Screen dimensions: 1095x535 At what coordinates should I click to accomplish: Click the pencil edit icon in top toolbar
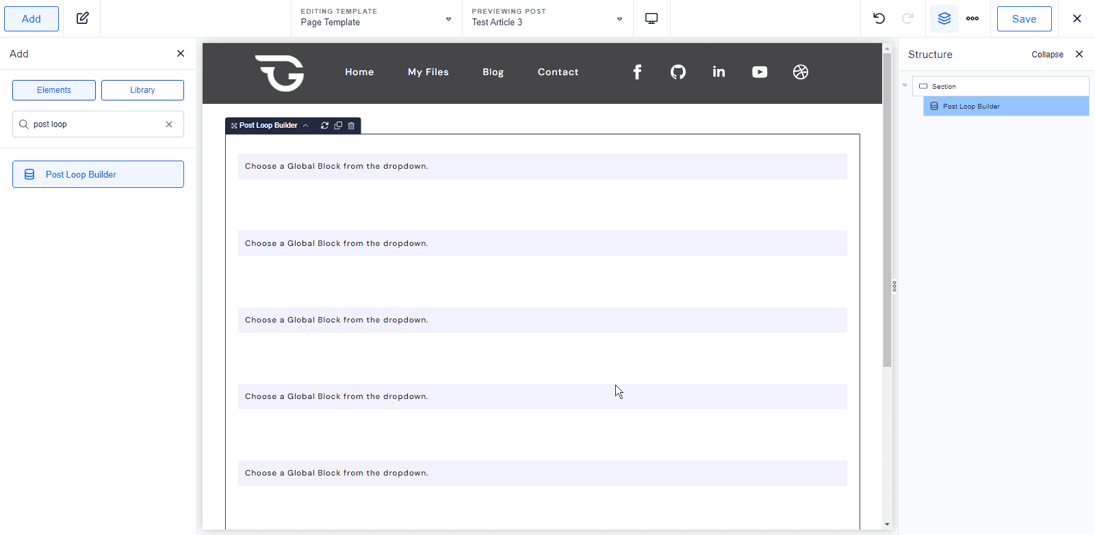(82, 18)
